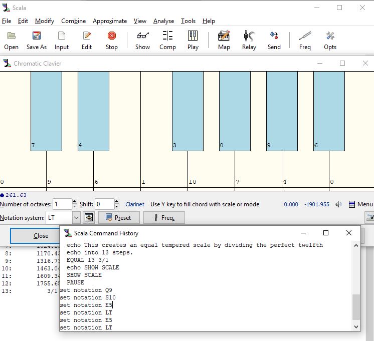
Task: Click the Freq tuning fork toolbar icon
Action: 305,36
